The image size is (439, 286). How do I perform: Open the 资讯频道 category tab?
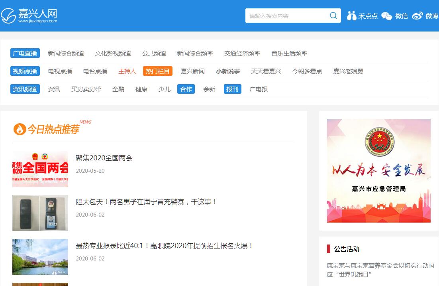[x=25, y=89]
